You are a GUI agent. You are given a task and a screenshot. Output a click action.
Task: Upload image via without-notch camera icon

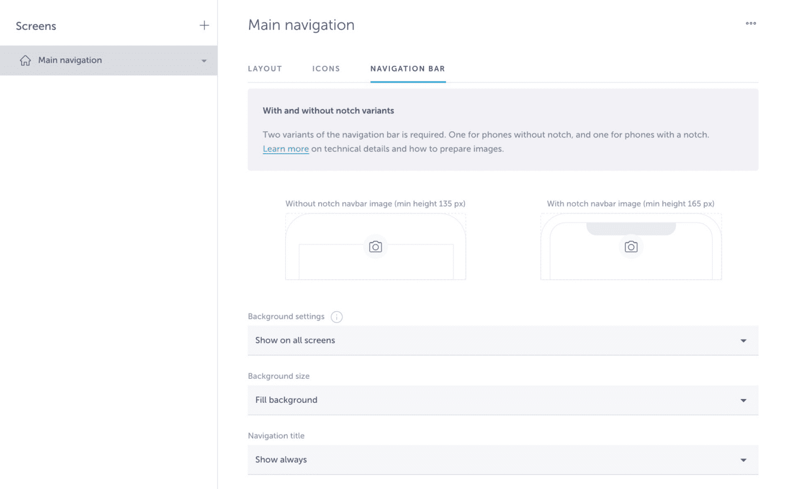coord(376,247)
